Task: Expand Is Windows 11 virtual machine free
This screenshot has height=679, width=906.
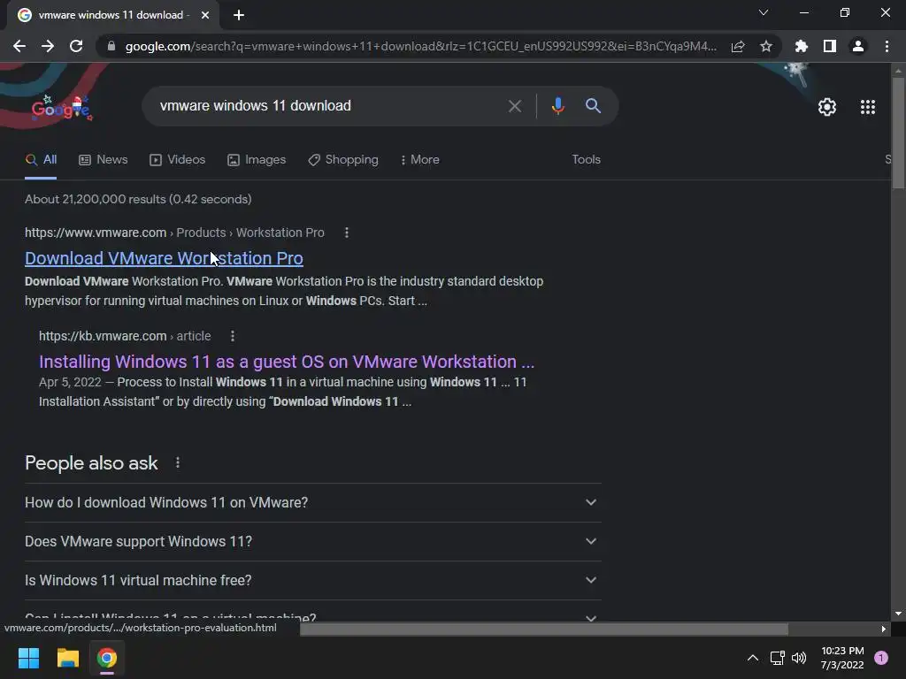Action: tap(312, 580)
